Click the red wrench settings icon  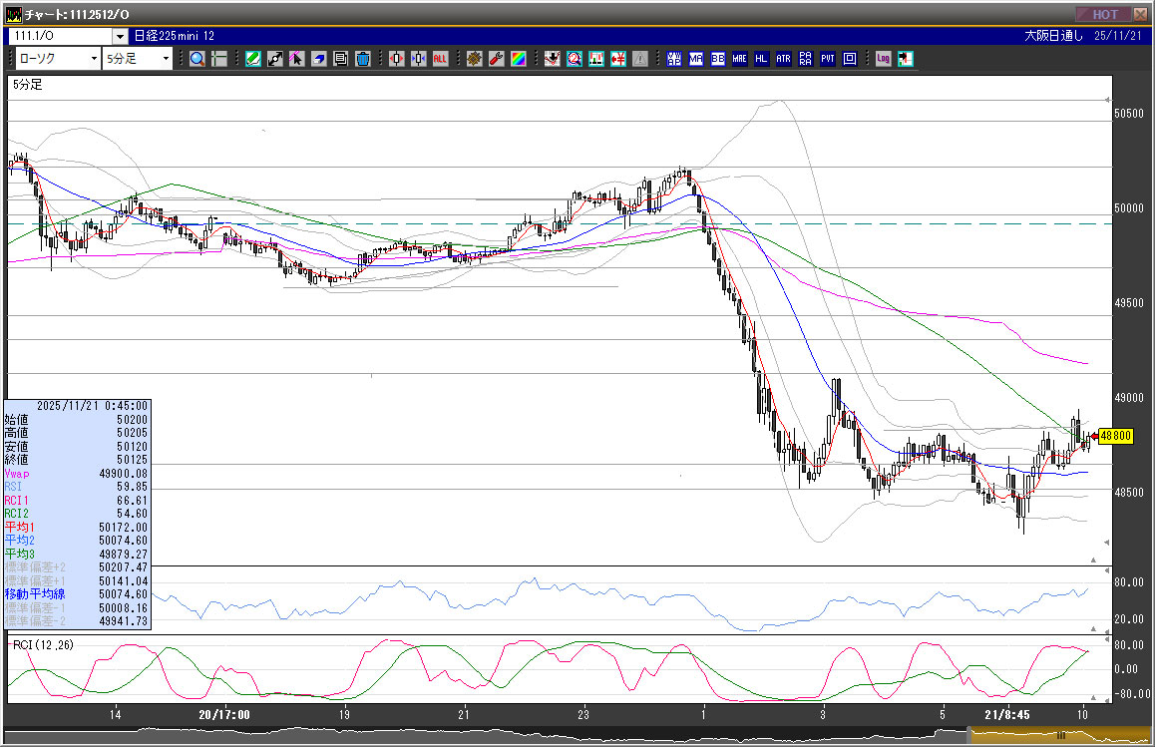(x=497, y=59)
